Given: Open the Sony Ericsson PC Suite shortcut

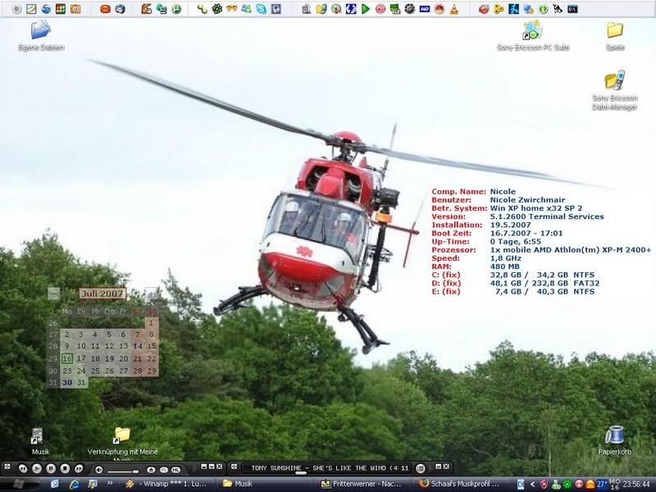Looking at the screenshot, I should coord(533,31).
